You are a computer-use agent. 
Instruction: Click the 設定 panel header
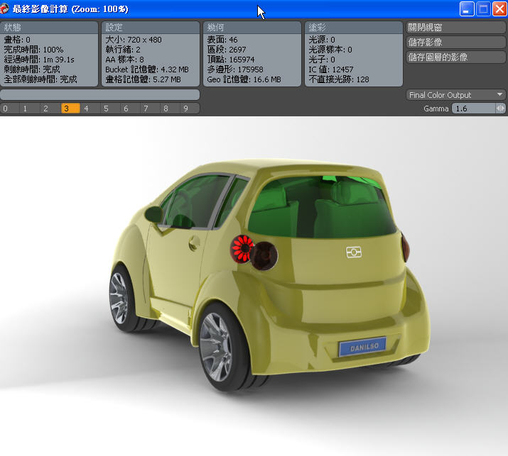(x=151, y=28)
